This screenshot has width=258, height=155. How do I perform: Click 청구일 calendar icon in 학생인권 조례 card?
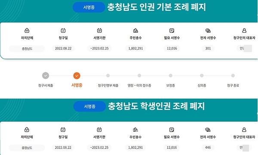tap(63, 130)
